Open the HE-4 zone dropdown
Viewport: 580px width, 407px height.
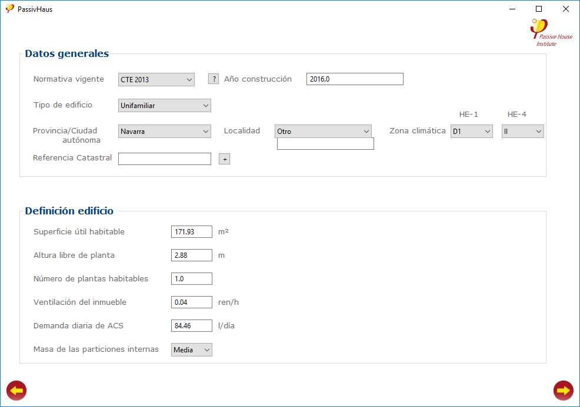[x=522, y=132]
